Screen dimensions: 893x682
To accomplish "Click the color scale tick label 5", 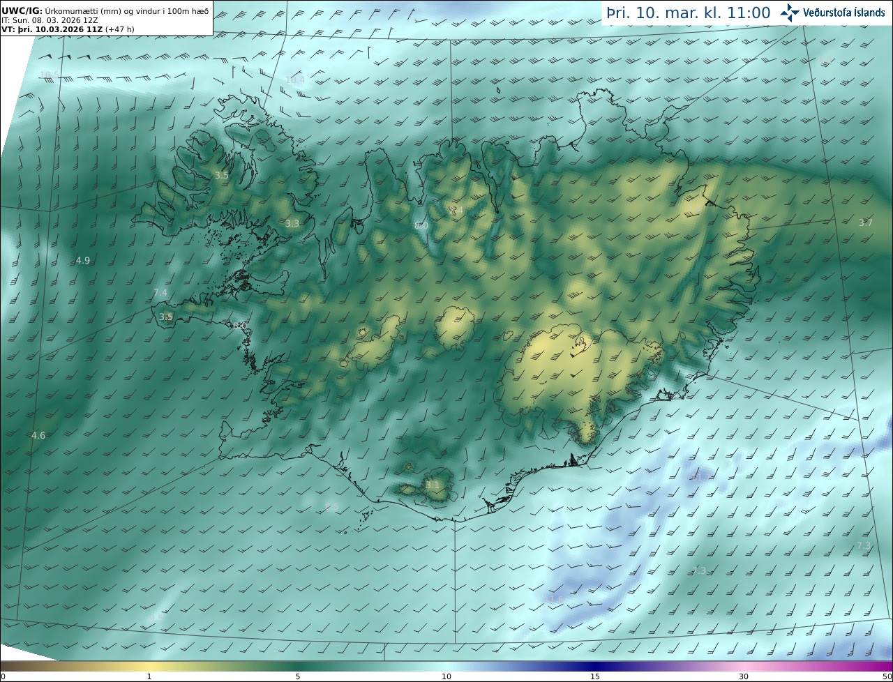I will (298, 676).
